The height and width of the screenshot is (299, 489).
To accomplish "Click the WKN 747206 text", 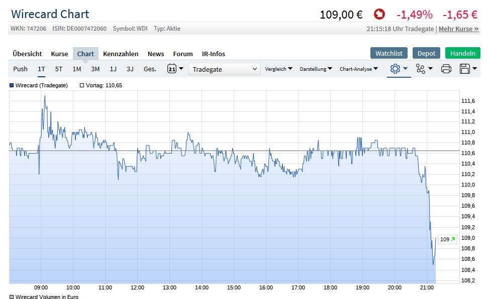I will point(28,29).
